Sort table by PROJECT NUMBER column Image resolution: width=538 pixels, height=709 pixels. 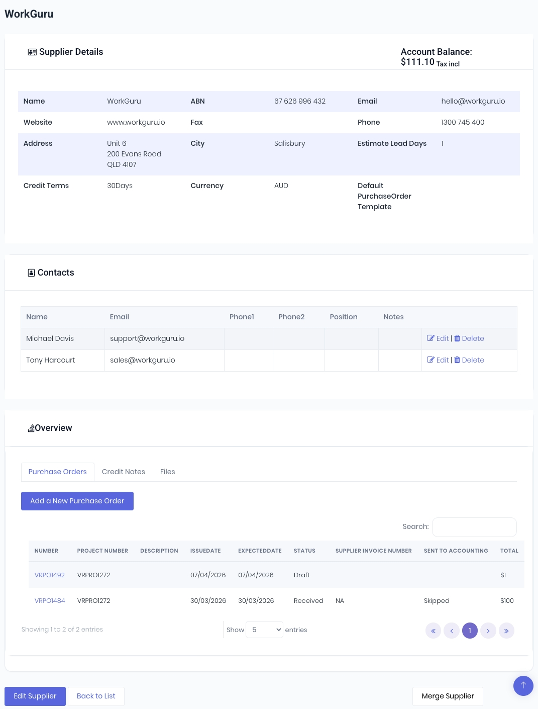[x=102, y=551]
